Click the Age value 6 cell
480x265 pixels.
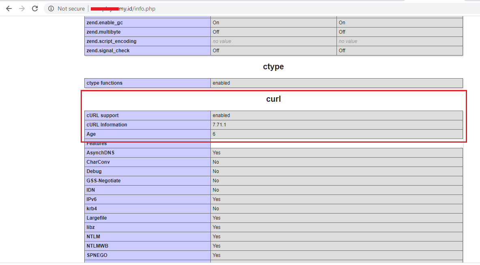[x=337, y=134]
